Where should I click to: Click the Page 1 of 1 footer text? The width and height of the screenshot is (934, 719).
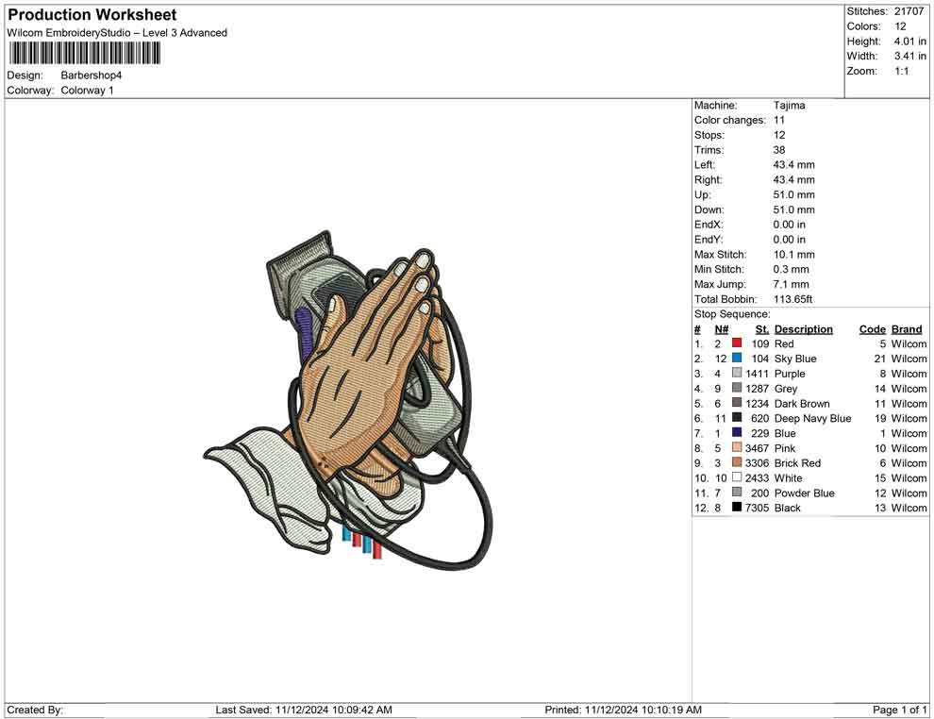900,710
